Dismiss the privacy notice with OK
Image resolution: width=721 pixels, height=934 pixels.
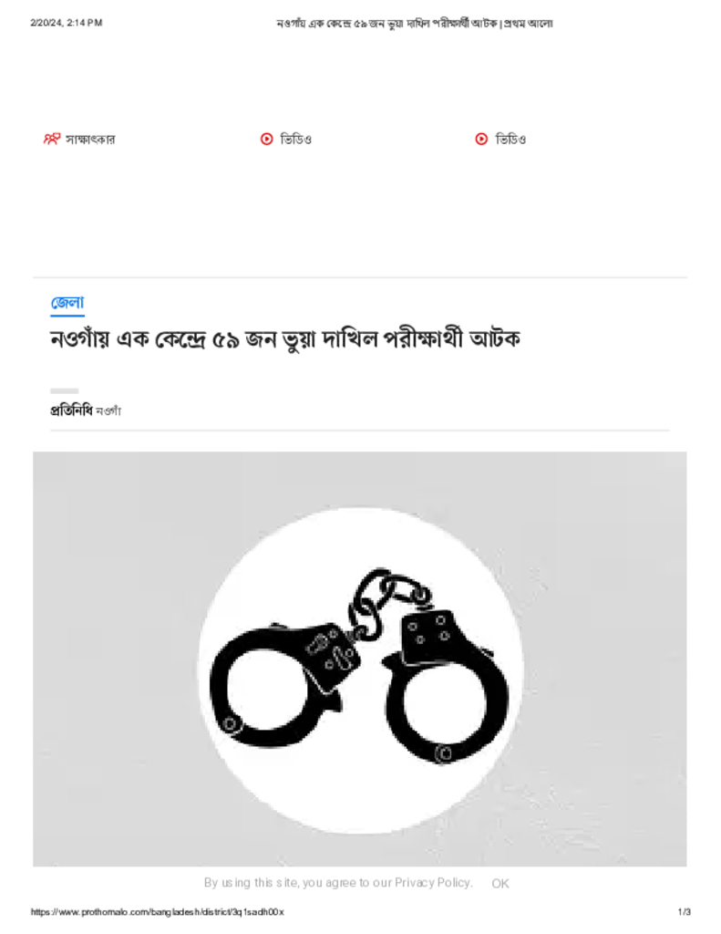(500, 883)
